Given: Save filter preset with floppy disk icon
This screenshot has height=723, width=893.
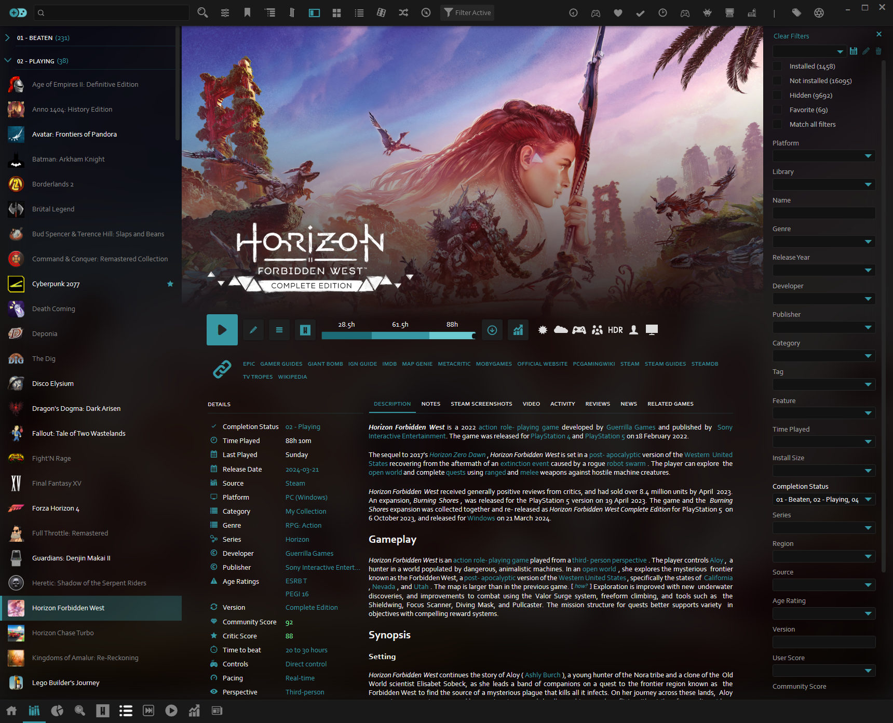Looking at the screenshot, I should (x=854, y=51).
